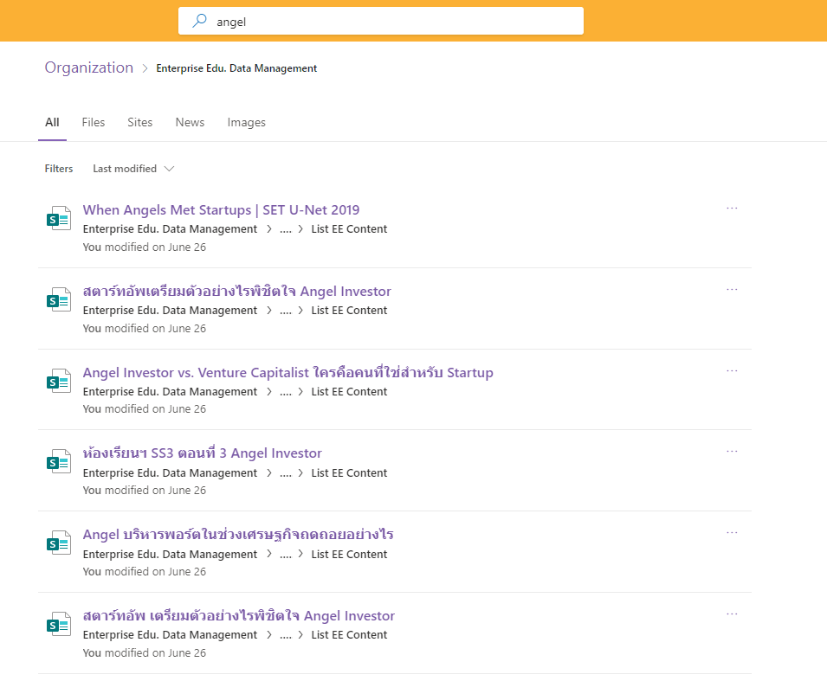The width and height of the screenshot is (827, 681).
Task: Switch to the Files tab
Action: tap(94, 122)
